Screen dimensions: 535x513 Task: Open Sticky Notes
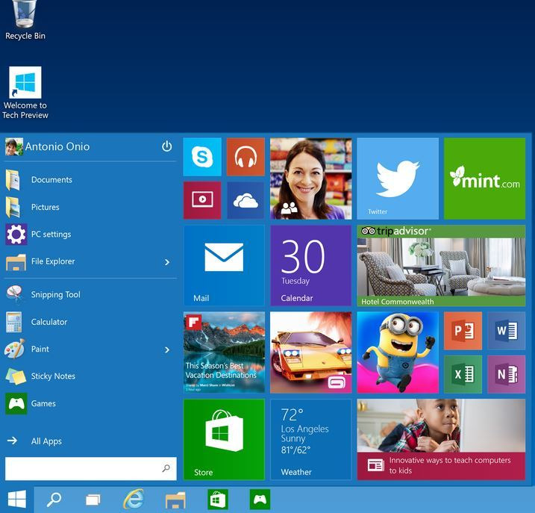(90, 376)
